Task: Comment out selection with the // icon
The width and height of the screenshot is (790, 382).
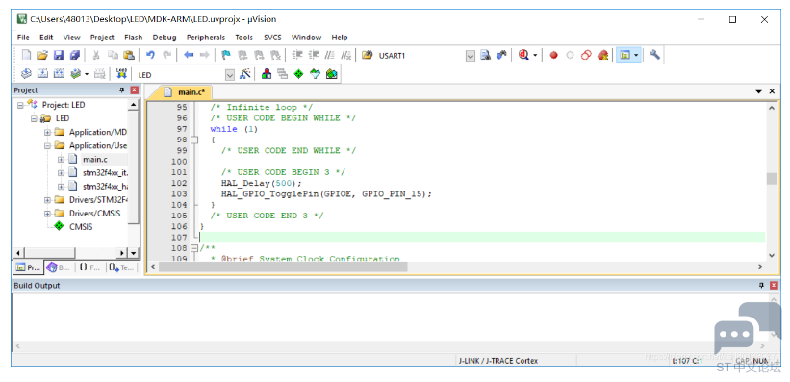Action: click(x=330, y=55)
